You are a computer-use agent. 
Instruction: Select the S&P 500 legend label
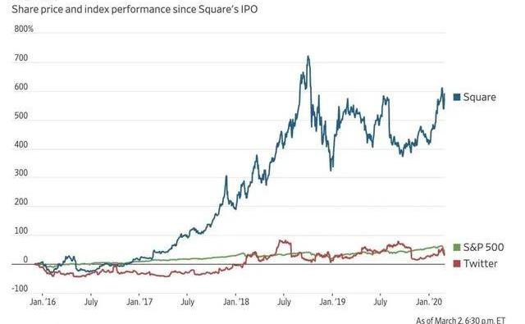[x=483, y=248]
